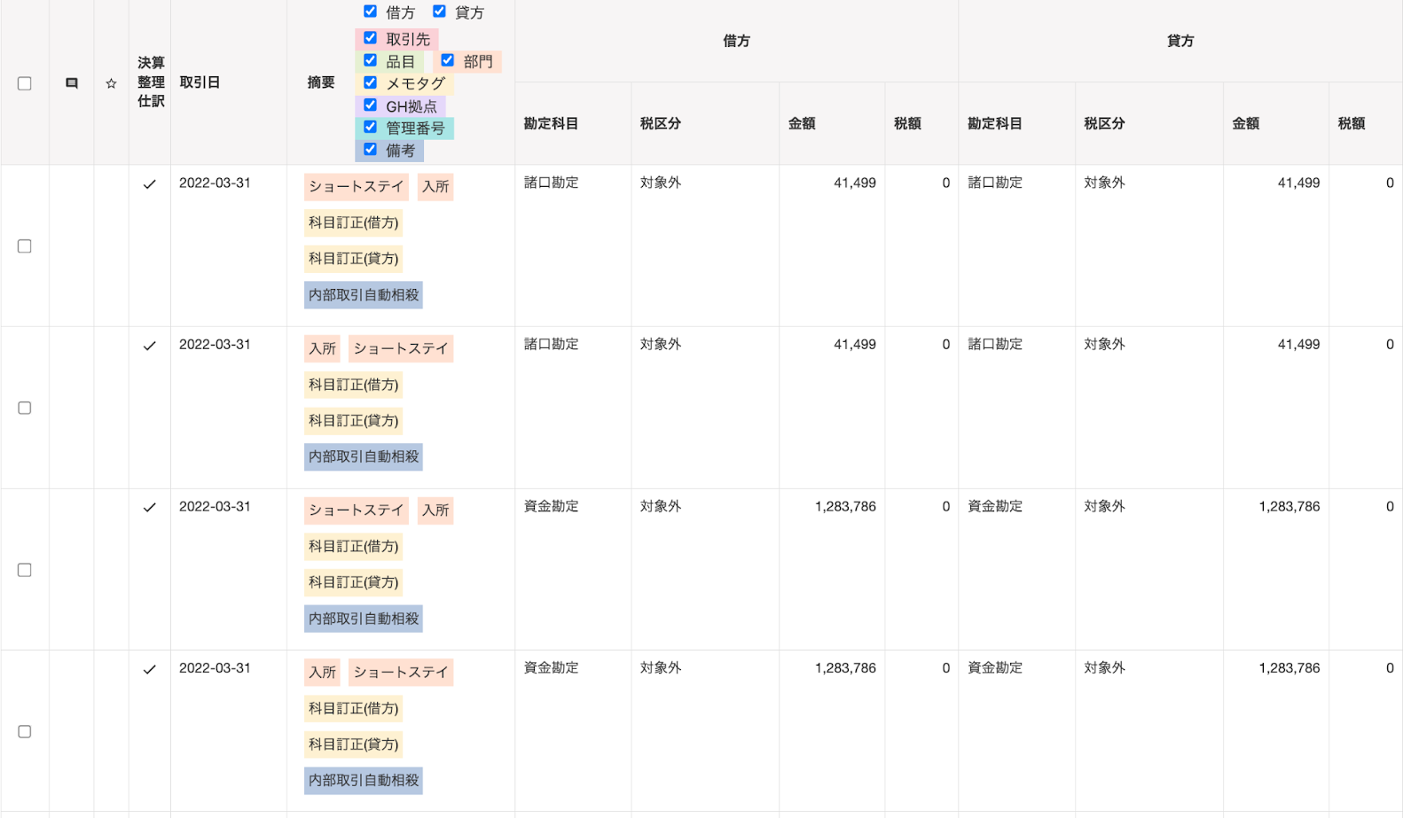Toggle the 取引先 tag checkbox
The height and width of the screenshot is (818, 1419).
(370, 38)
